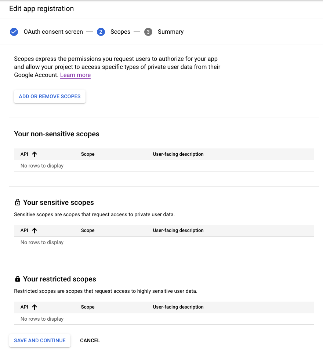Select the Scopes step label

pyautogui.click(x=120, y=32)
